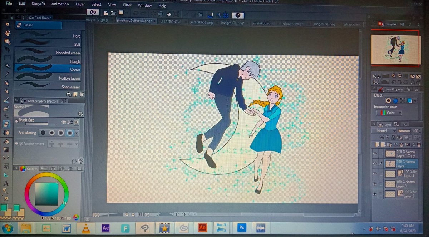
Task: Open the File menu
Action: coord(9,3)
